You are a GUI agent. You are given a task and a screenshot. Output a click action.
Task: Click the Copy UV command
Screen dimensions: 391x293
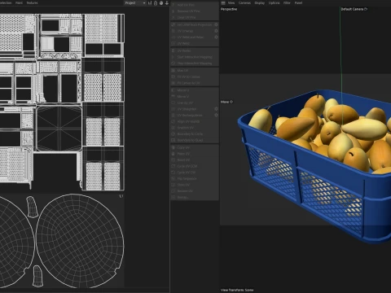(195, 147)
